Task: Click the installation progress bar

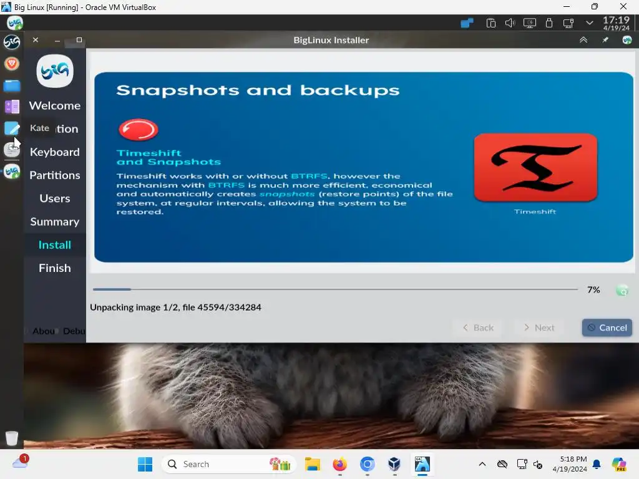Action: coord(335,289)
